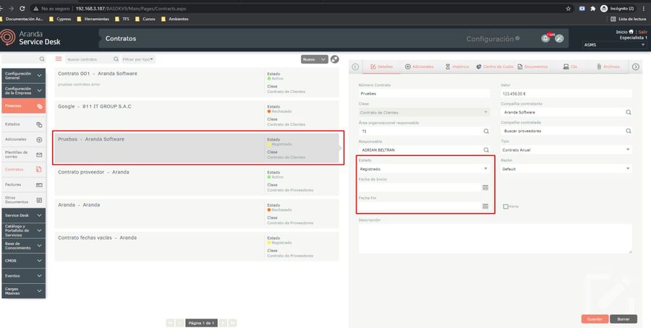
Task: Switch to Documentos tab
Action: tap(532, 66)
